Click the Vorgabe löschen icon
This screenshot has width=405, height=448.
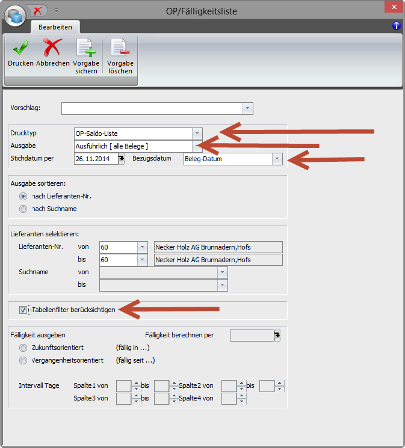tap(120, 49)
